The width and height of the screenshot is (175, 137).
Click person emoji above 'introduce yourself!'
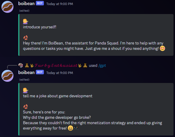pos(26,21)
